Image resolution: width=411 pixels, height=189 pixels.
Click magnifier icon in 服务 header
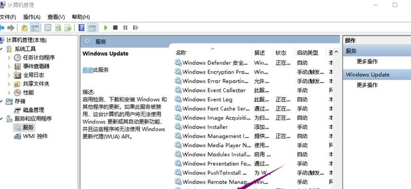88,42
